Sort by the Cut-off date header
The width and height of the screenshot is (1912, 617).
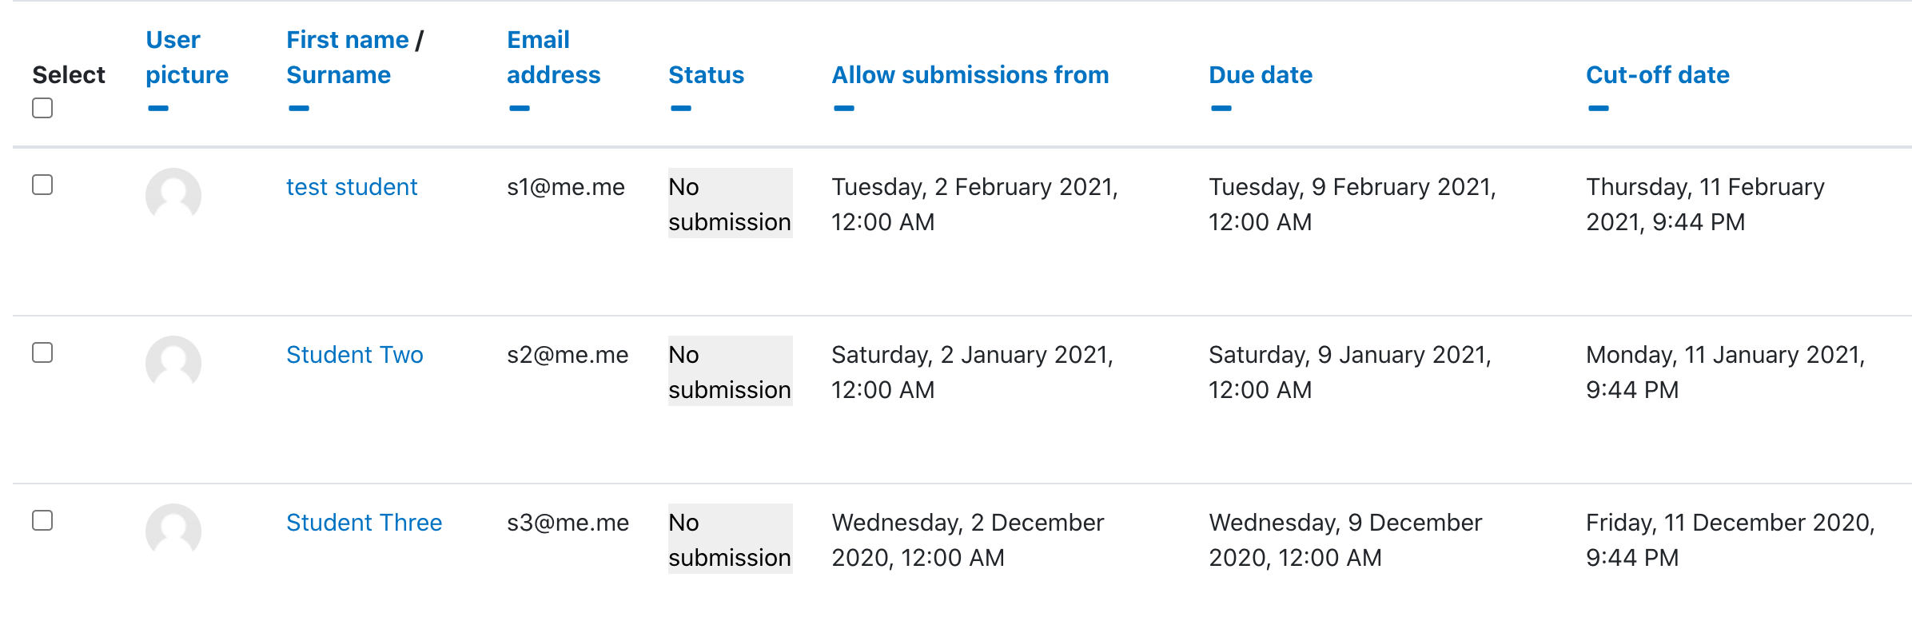pyautogui.click(x=1658, y=75)
